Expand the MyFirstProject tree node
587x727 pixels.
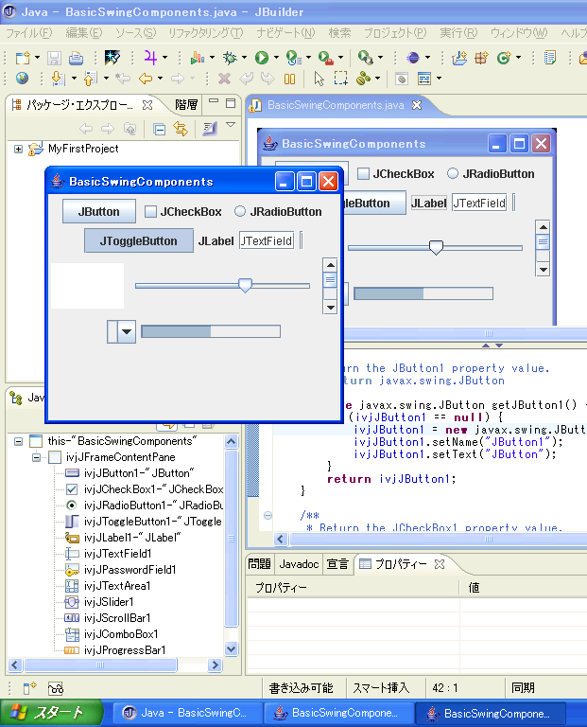(19, 149)
